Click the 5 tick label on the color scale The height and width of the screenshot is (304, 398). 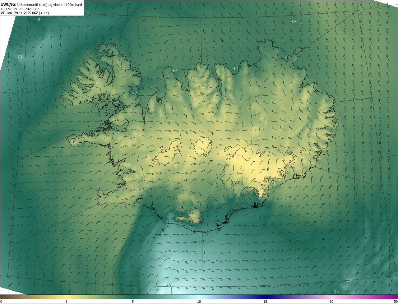133,302
